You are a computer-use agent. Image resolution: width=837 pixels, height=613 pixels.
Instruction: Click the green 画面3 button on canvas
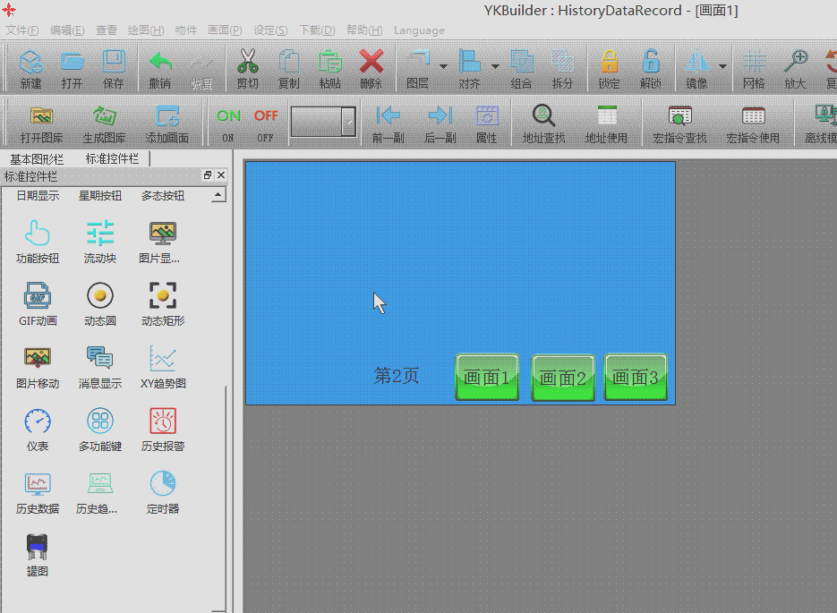point(636,378)
